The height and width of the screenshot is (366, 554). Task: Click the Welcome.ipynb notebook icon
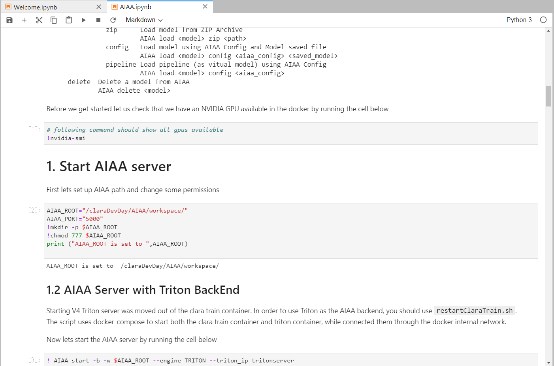click(8, 7)
